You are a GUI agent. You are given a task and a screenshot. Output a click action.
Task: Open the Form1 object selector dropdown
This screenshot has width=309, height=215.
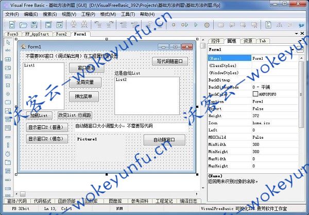point(293,49)
